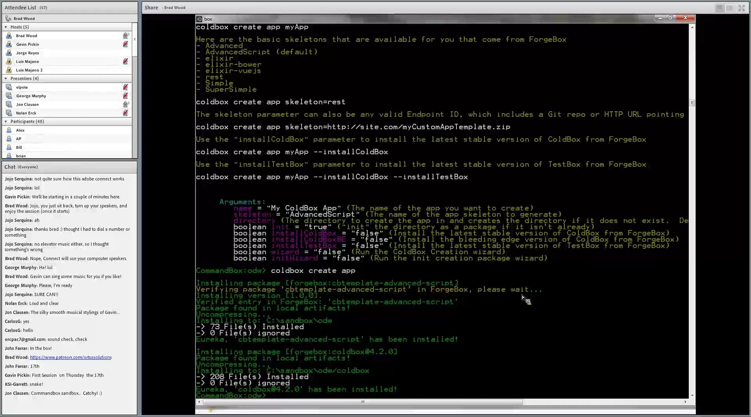Click the terminal's scroll up arrow
Image resolution: width=751 pixels, height=417 pixels.
pyautogui.click(x=692, y=27)
